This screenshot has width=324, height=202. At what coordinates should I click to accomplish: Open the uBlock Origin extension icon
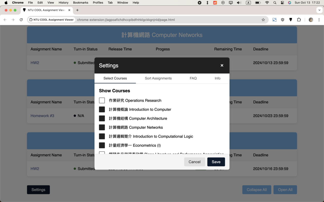pos(282,19)
